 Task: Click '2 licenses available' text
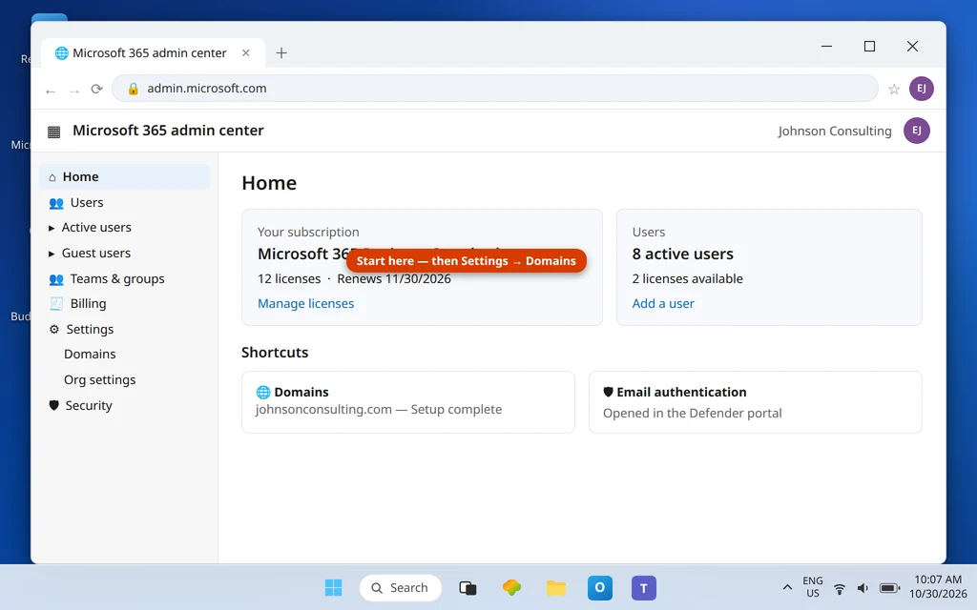(x=687, y=279)
